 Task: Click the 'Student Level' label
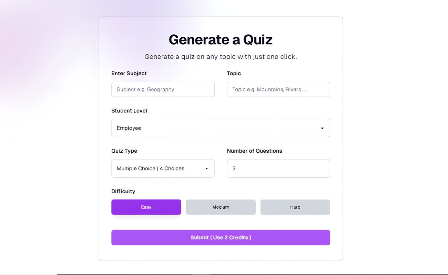point(129,111)
